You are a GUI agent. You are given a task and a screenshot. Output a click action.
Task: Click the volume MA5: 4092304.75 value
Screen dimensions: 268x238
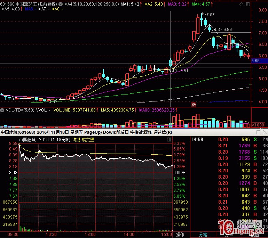pyautogui.click(x=119, y=110)
